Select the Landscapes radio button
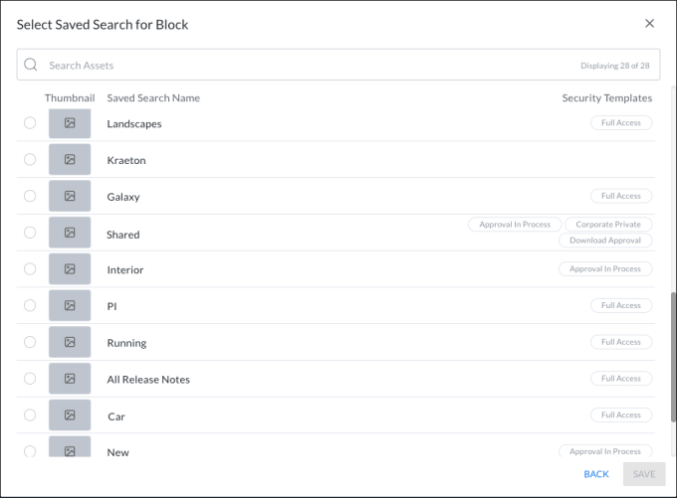677x498 pixels. [x=30, y=123]
